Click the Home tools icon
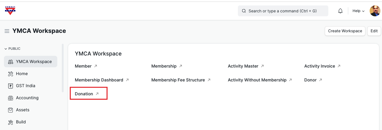The height and width of the screenshot is (130, 382). [x=11, y=74]
